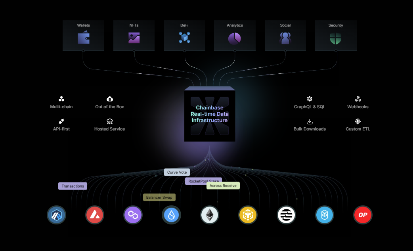Click the Hosted Service text
413x251 pixels.
109,129
